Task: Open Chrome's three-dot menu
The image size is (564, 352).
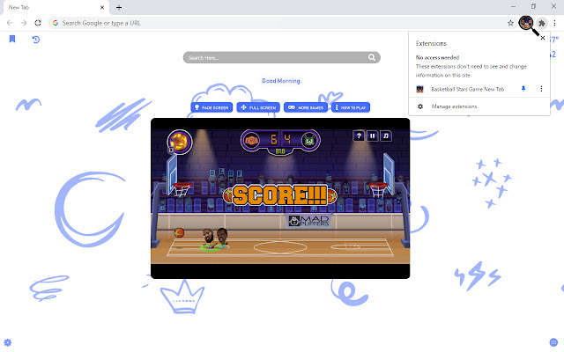Action: 554,23
